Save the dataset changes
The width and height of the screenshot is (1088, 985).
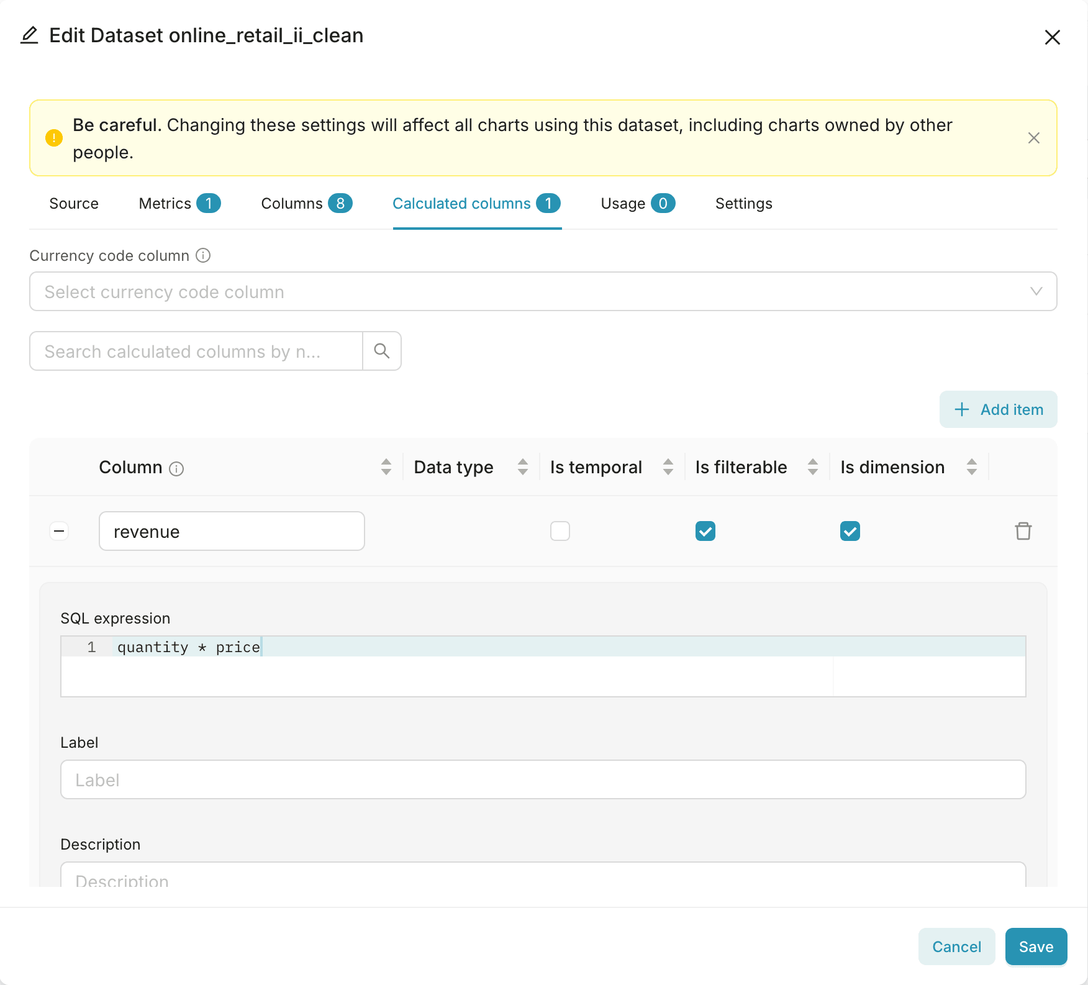click(1036, 946)
